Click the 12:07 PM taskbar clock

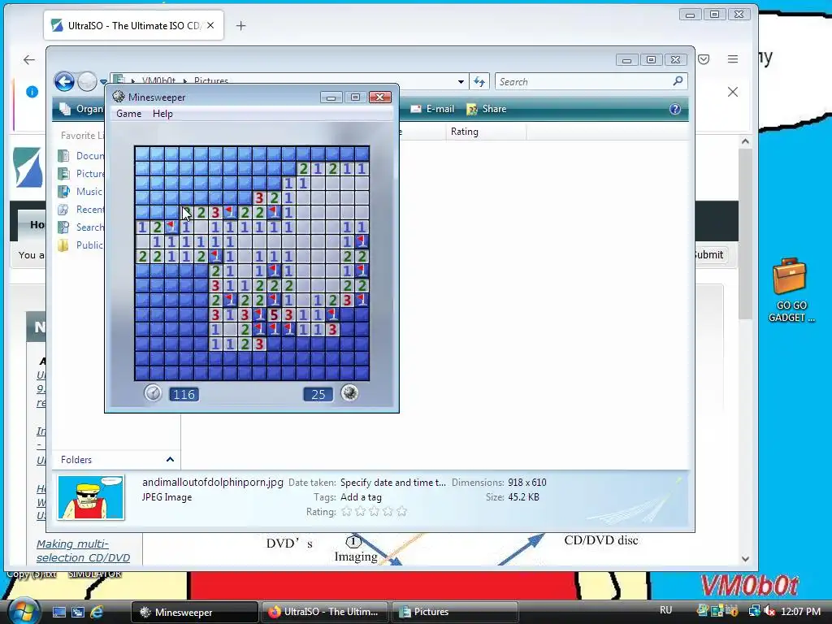(800, 611)
